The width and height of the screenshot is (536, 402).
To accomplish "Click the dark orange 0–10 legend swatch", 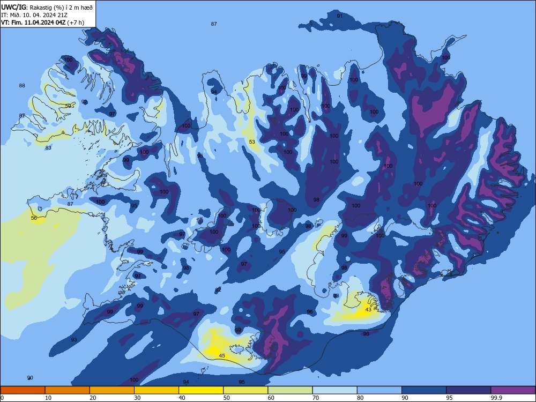I will 23,390.
